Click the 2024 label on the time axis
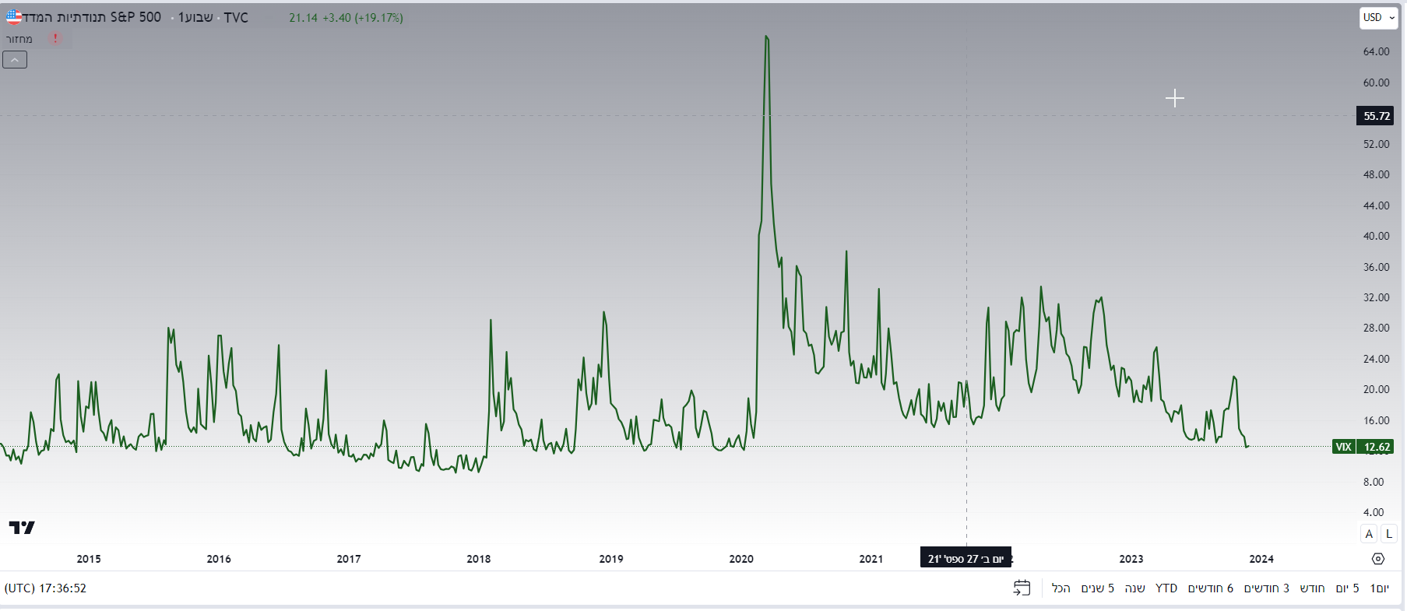 coord(1261,559)
